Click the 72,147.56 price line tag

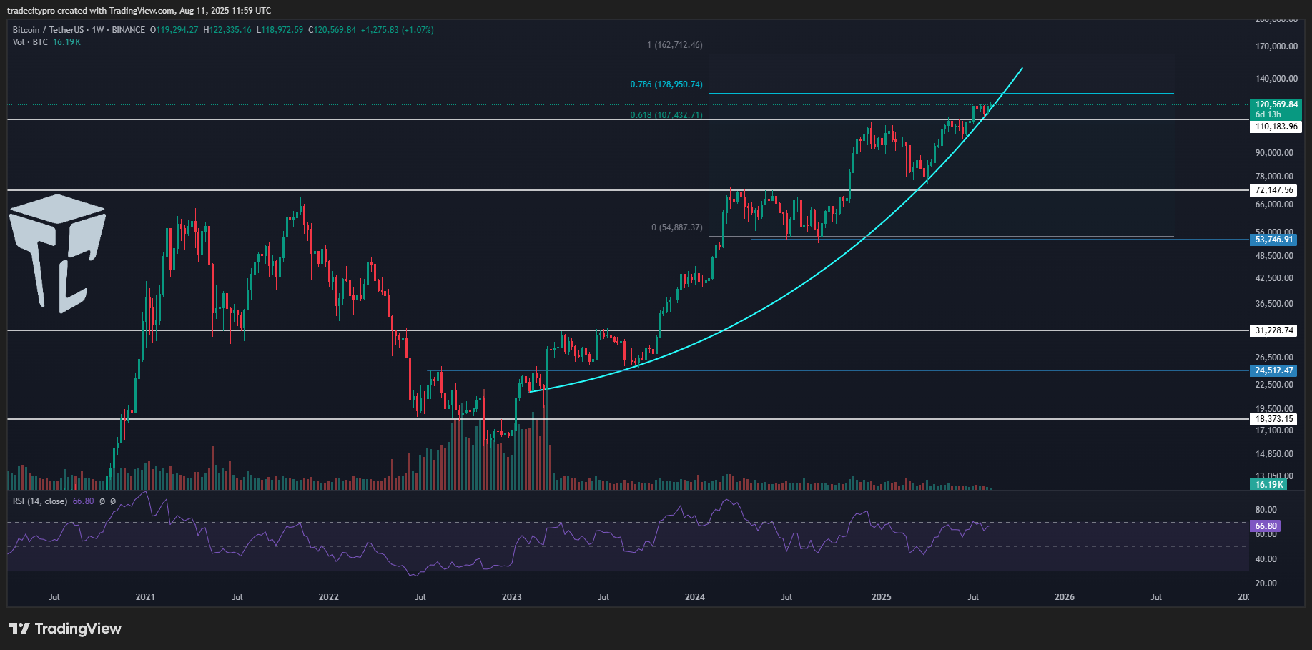[1273, 190]
